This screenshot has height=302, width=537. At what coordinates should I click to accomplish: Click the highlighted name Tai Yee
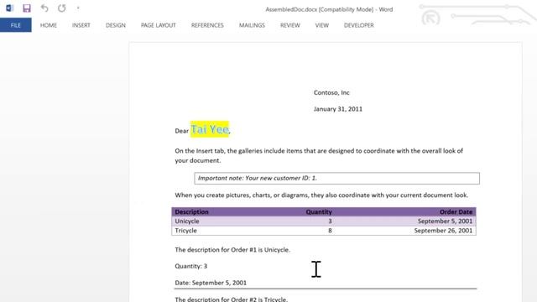click(x=210, y=129)
